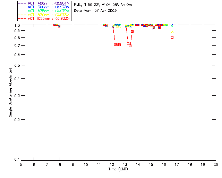The image size is (222, 178).
Task: Select the y-axis tick label 0.4
Action: (x=17, y=79)
